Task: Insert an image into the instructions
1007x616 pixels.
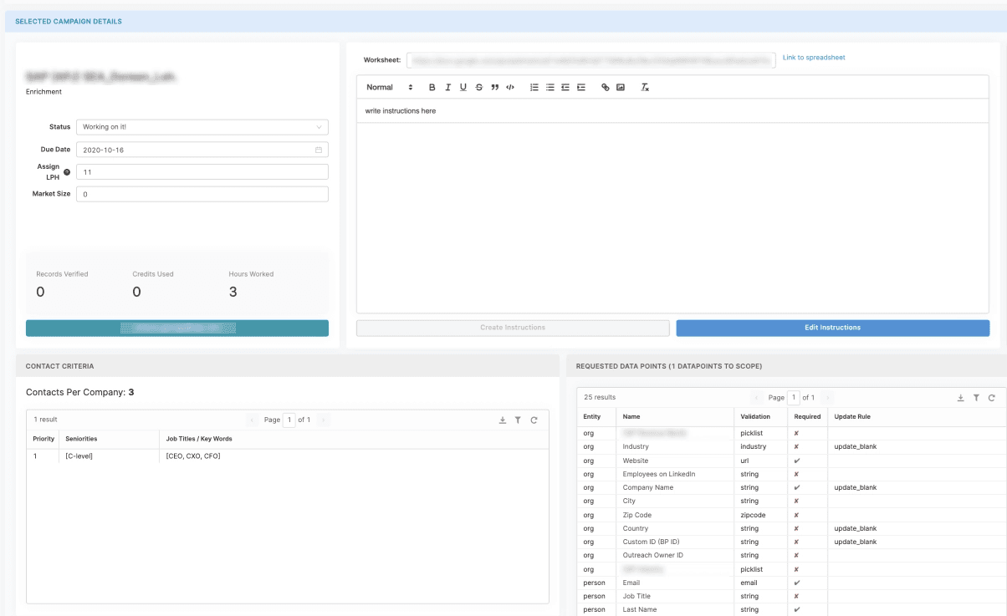Action: [x=621, y=87]
